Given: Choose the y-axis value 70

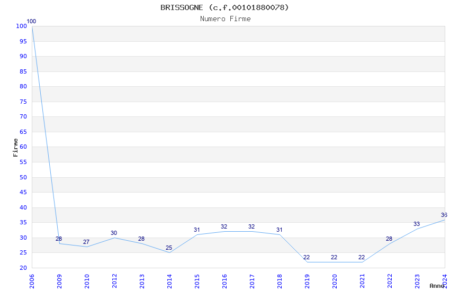Looking at the screenshot, I should 23,116.
